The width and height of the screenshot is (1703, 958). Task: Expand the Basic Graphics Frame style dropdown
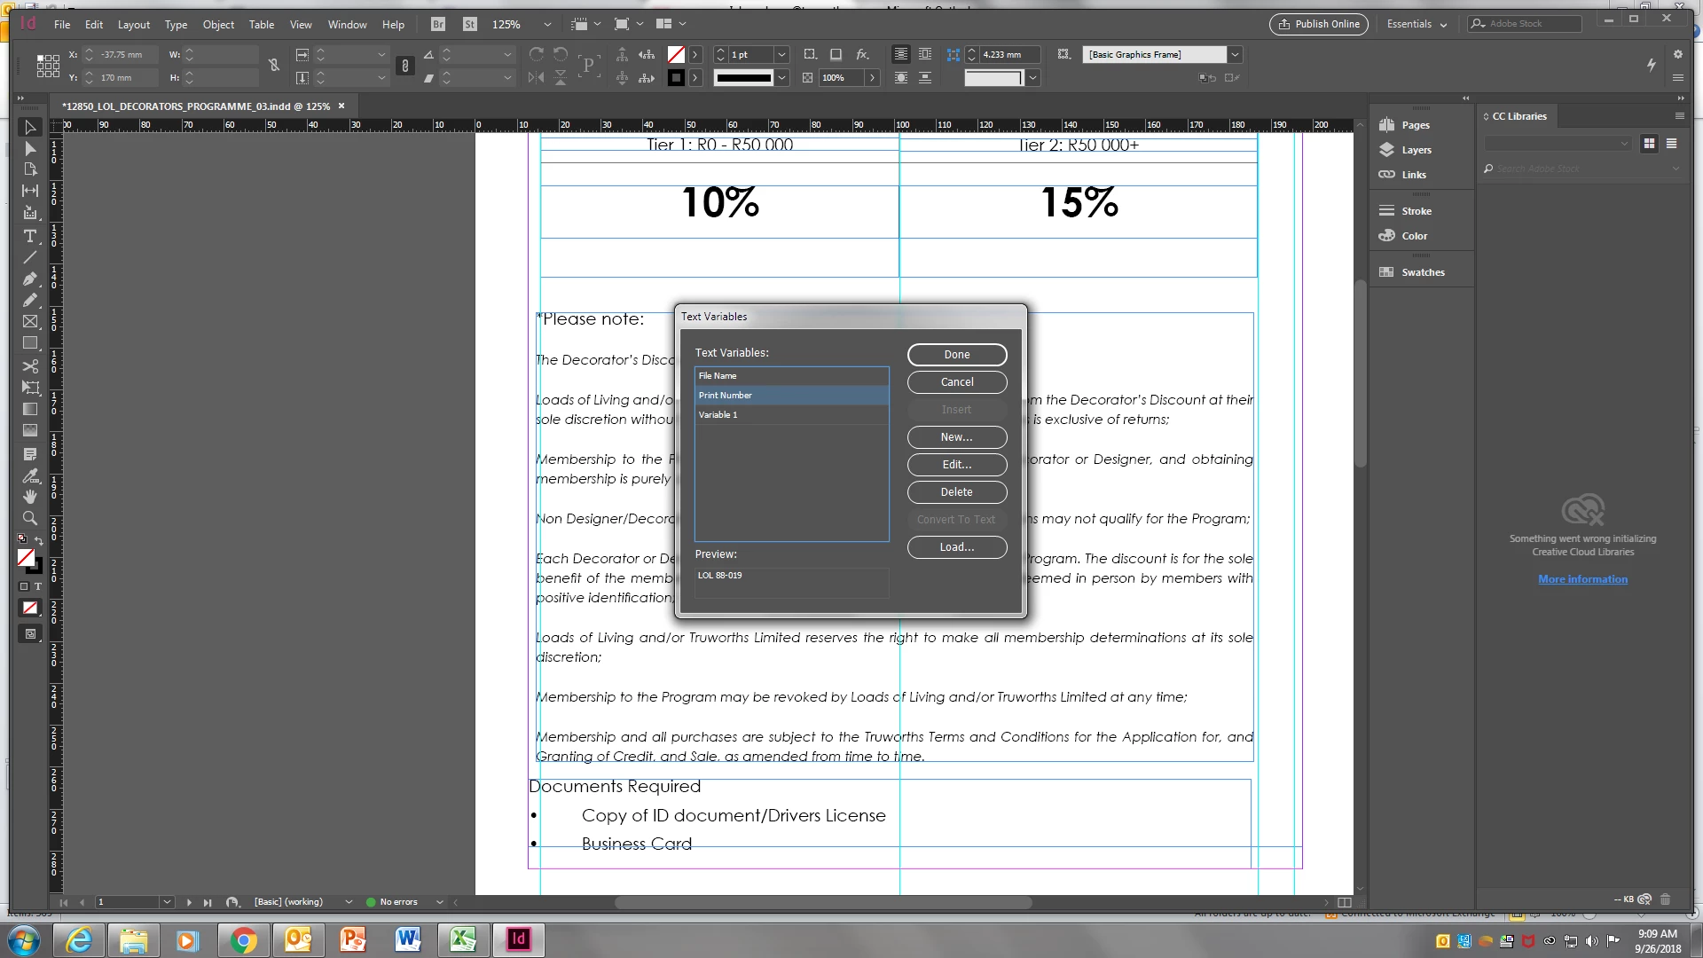(x=1234, y=55)
